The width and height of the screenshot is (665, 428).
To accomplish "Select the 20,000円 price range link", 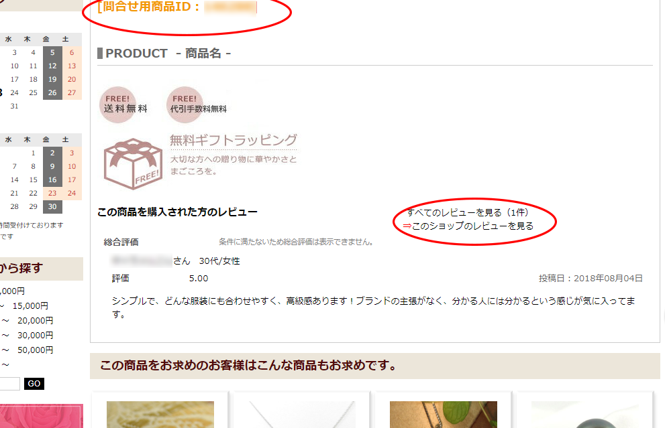I will pyautogui.click(x=35, y=320).
